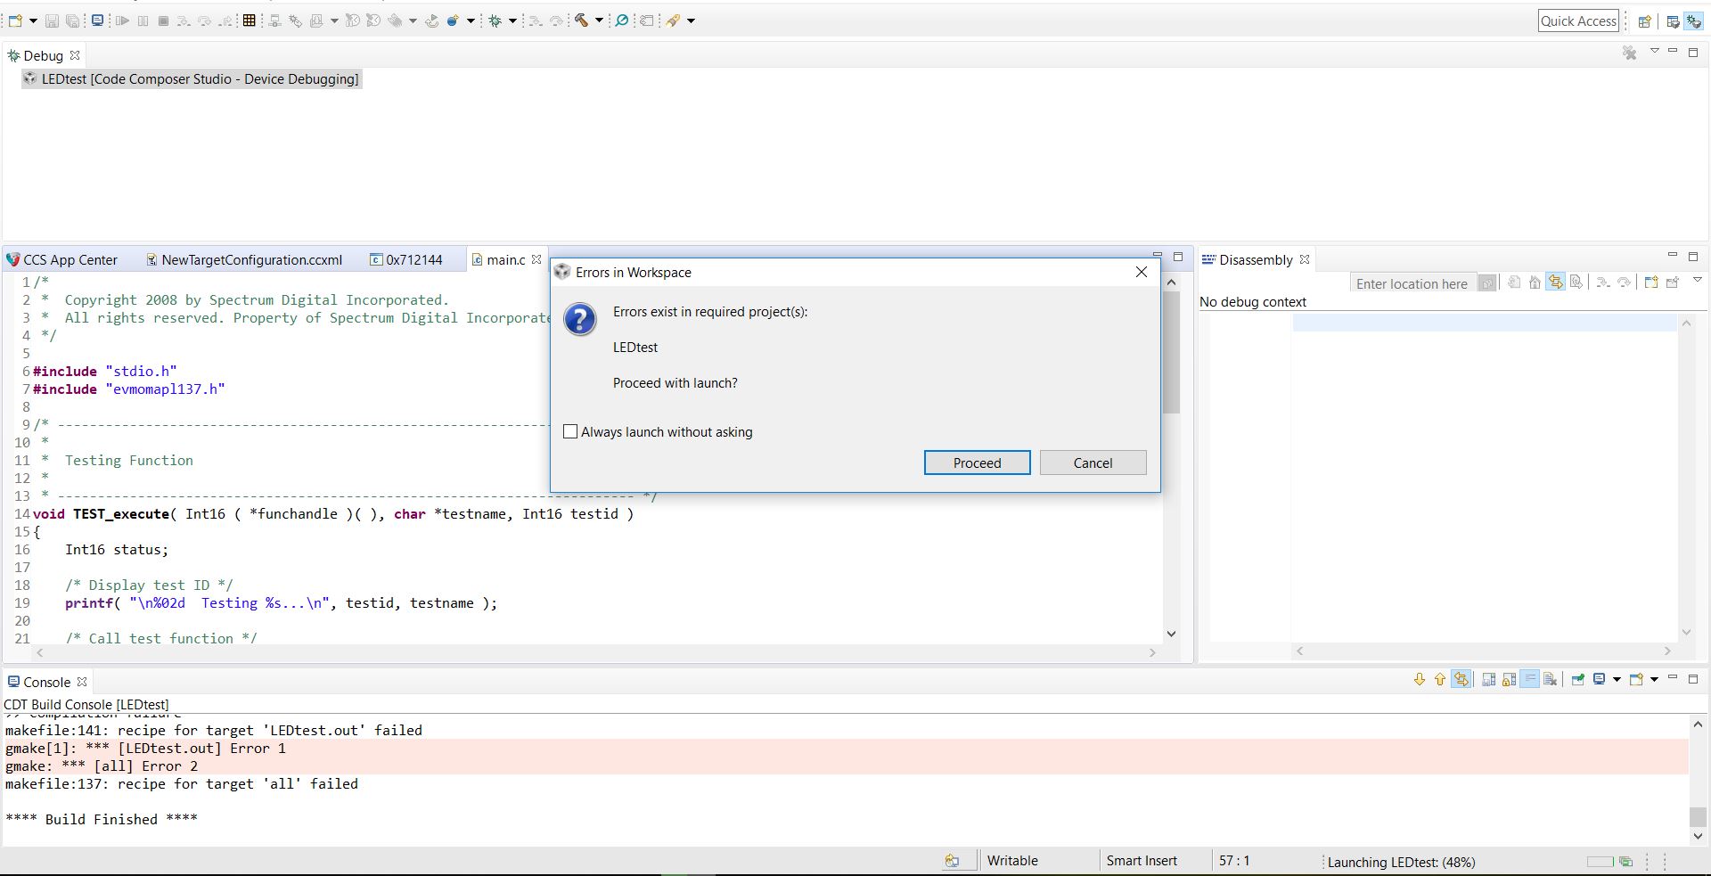Open dropdown next to Debug bug icon

[x=512, y=20]
